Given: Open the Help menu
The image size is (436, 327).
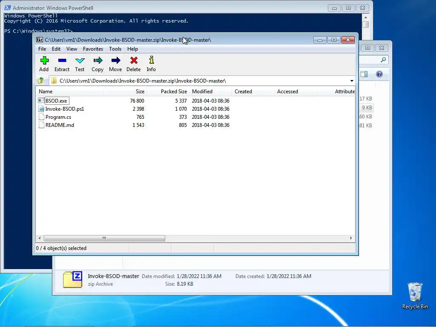Looking at the screenshot, I should [x=132, y=49].
